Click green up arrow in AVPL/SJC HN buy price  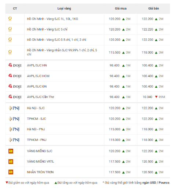[123, 66]
